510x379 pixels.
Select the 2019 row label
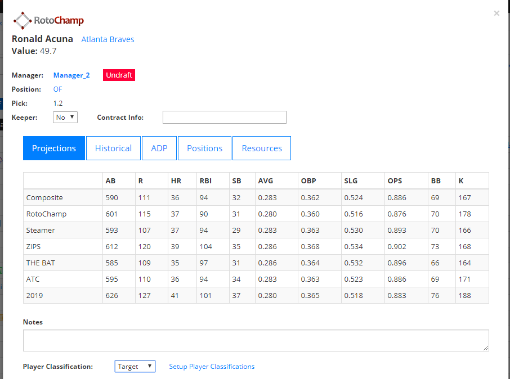[34, 295]
